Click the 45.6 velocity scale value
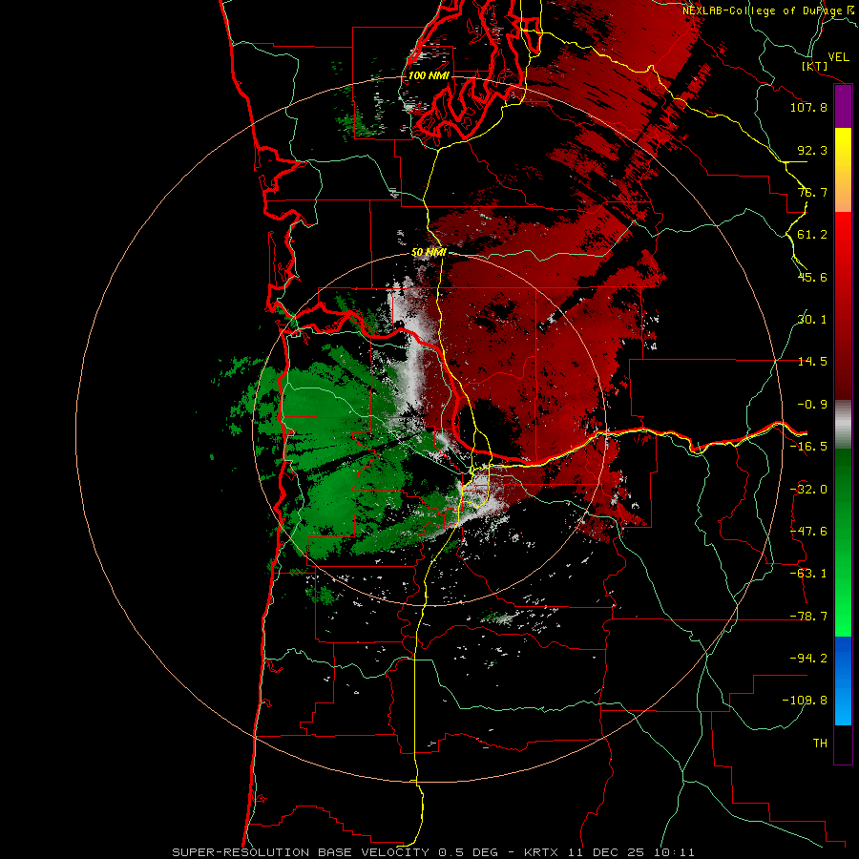This screenshot has width=859, height=859. pyautogui.click(x=812, y=277)
